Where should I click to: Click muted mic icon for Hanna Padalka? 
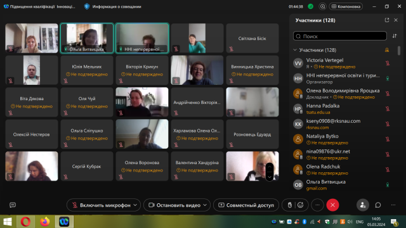click(388, 109)
